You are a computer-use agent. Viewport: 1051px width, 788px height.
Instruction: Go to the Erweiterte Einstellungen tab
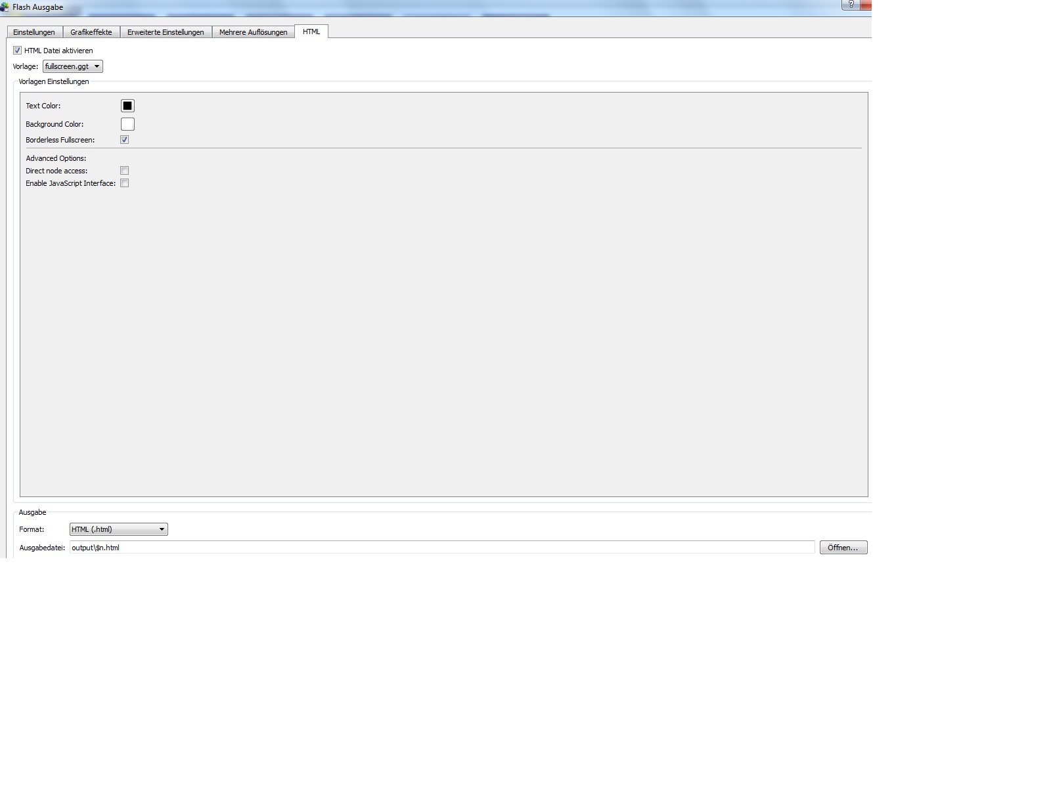(166, 32)
